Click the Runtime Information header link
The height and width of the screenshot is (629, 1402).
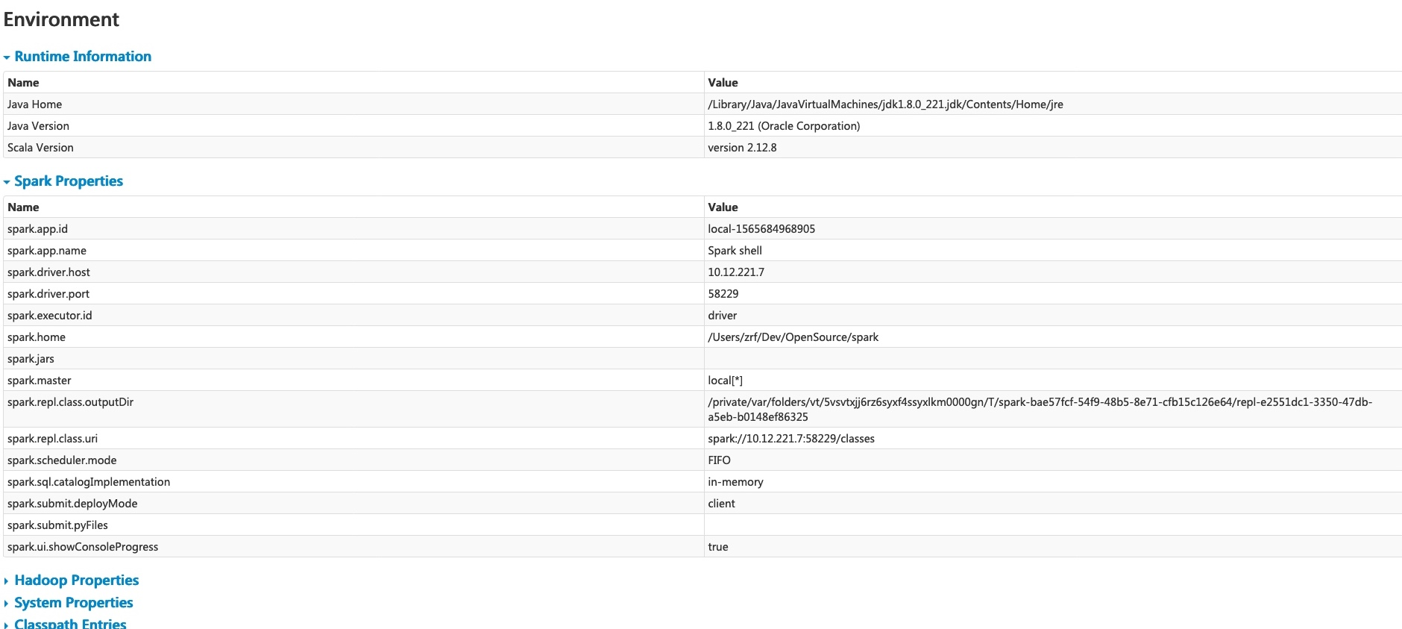[83, 56]
